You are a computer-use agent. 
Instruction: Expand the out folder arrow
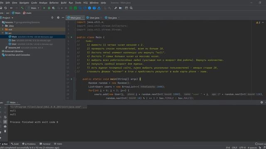[2, 29]
